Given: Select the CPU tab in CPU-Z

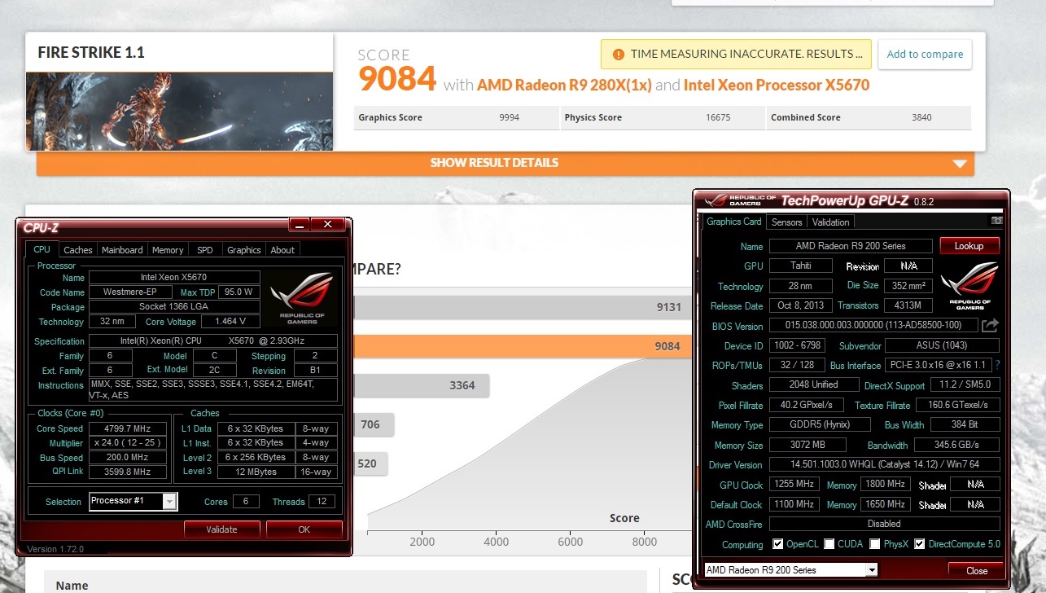Looking at the screenshot, I should click(x=42, y=249).
